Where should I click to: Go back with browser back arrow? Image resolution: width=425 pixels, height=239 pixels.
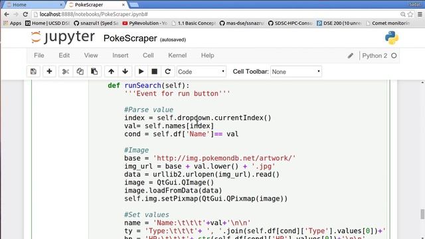coord(7,15)
